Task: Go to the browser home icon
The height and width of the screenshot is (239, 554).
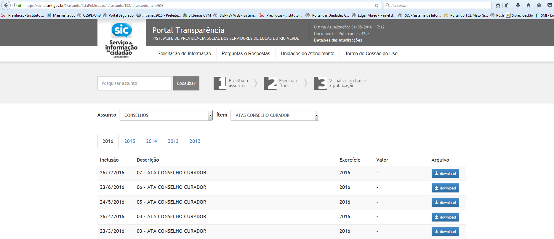Action: pos(529,5)
